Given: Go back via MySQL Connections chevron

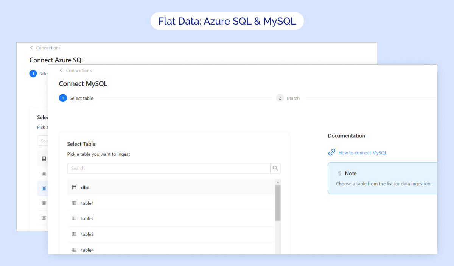Looking at the screenshot, I should 61,71.
